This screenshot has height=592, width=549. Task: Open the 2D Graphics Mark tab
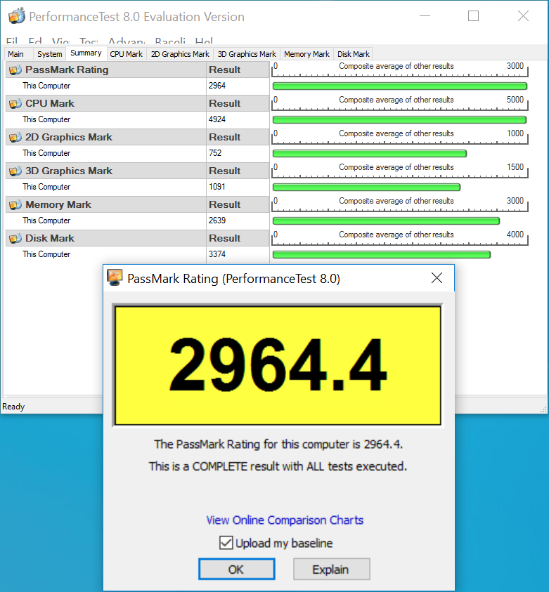tap(180, 54)
